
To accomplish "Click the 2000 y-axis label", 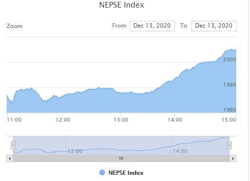I will pyautogui.click(x=230, y=59).
